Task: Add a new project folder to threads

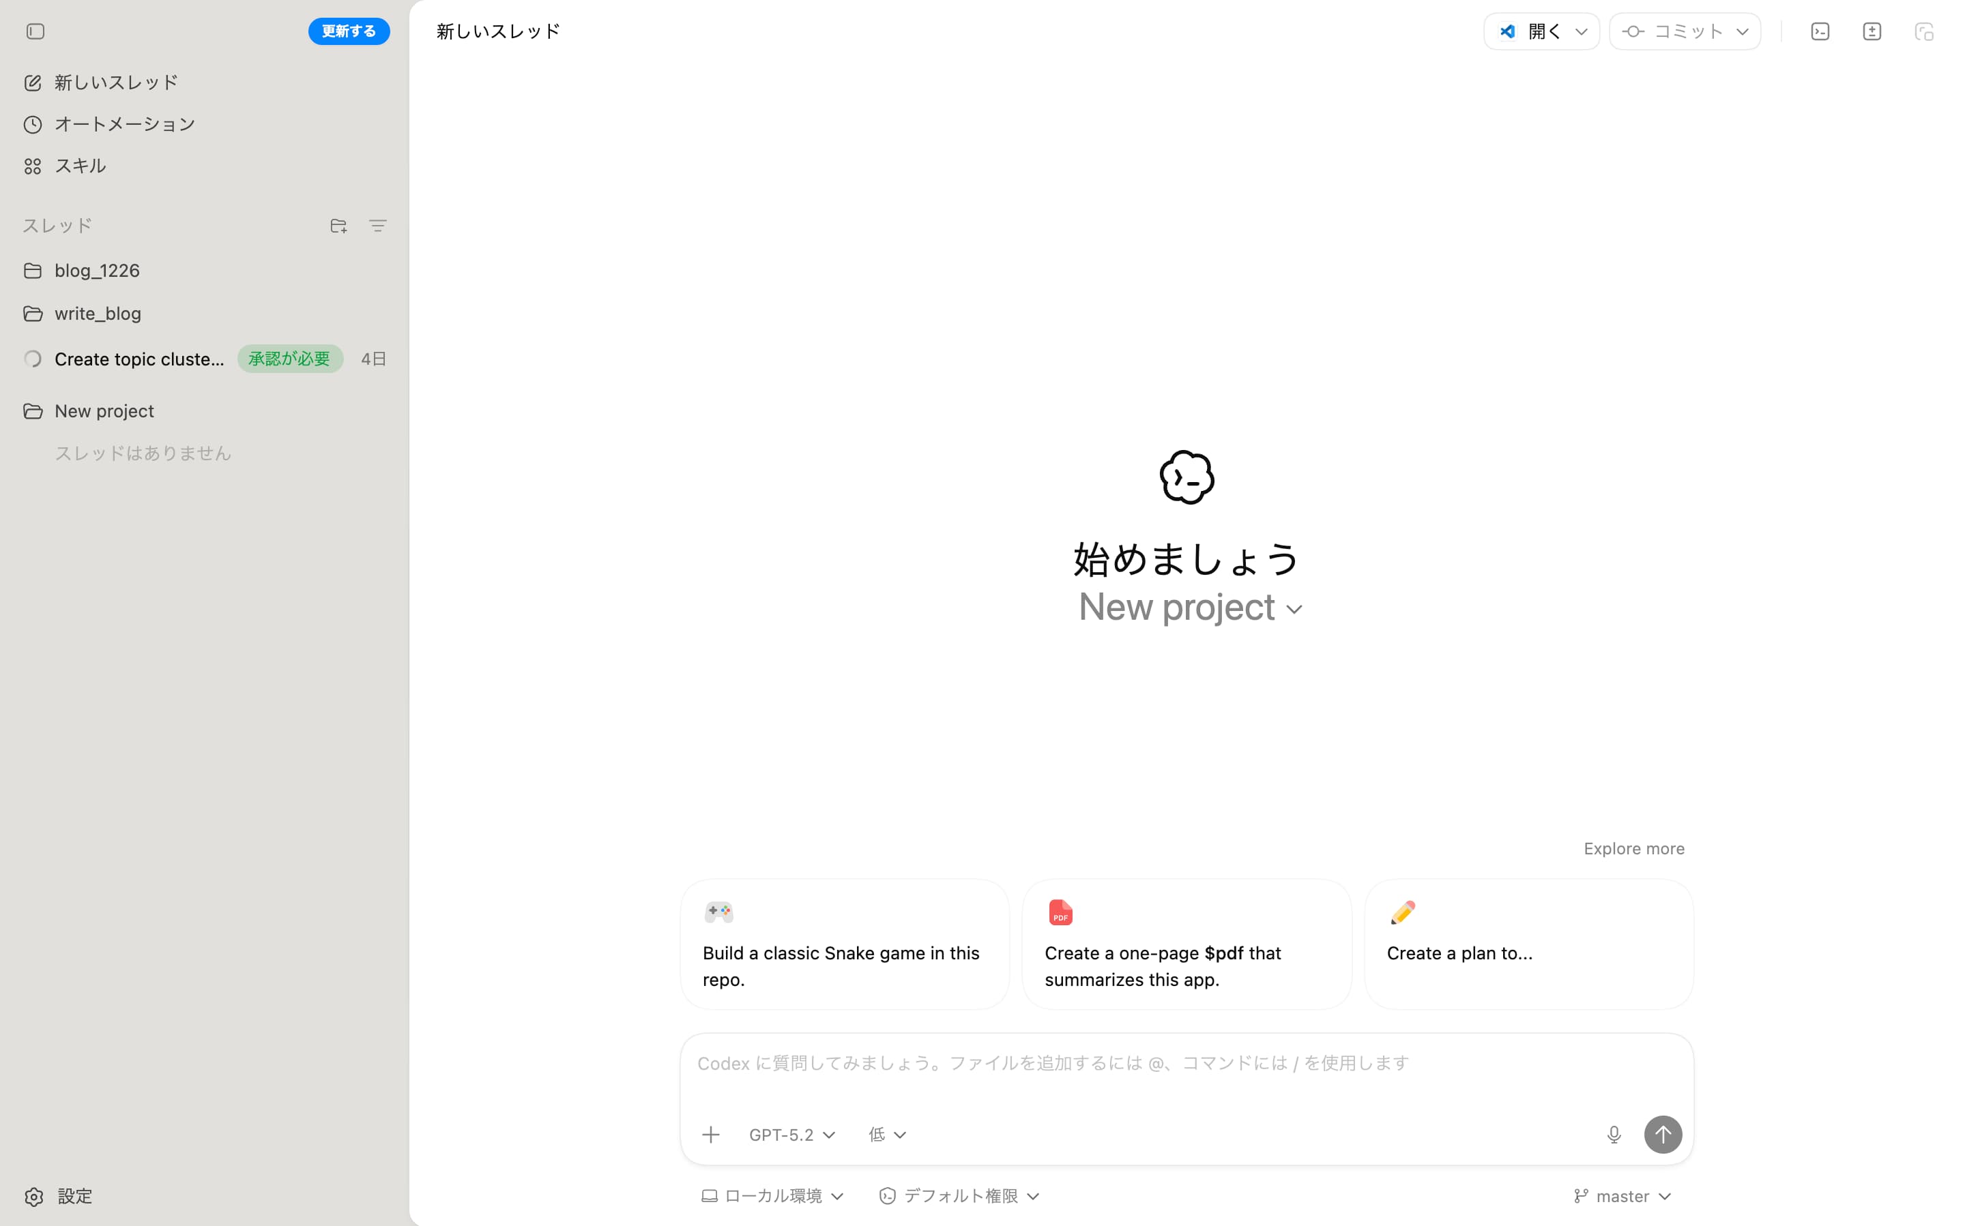Action: [338, 226]
